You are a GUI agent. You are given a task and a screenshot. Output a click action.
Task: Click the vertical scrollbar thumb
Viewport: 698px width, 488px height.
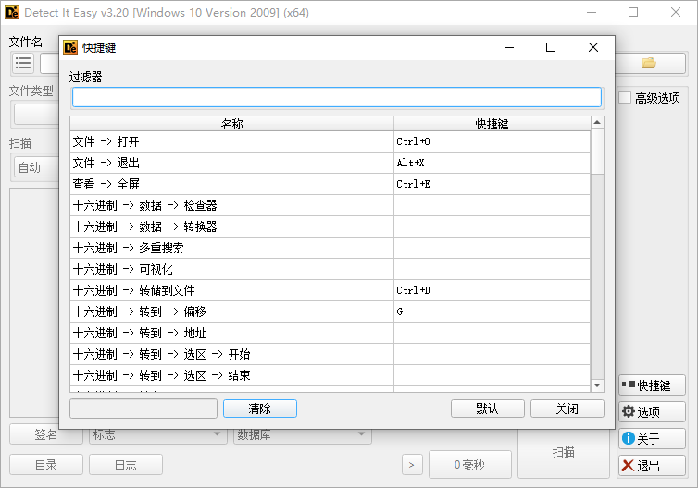[597, 152]
